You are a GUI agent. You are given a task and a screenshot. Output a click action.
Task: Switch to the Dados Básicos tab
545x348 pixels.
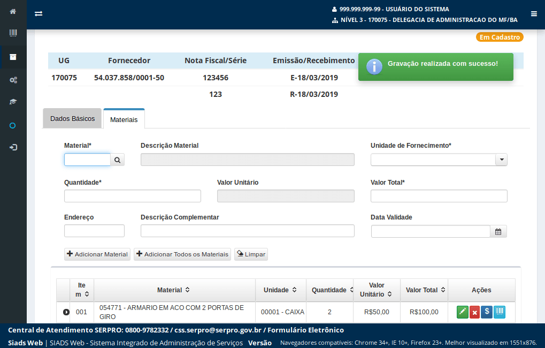pos(72,119)
